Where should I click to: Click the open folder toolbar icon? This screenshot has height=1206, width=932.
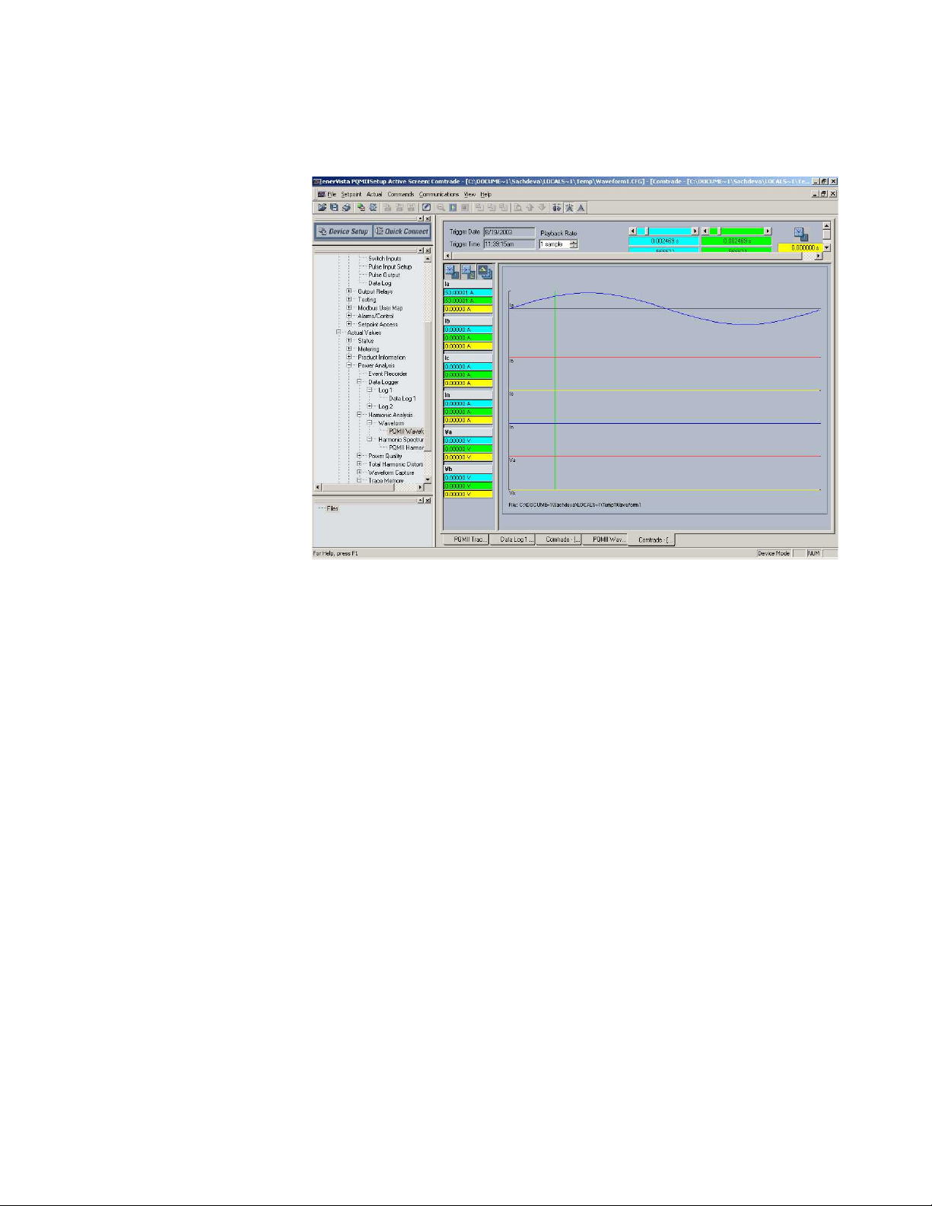322,207
